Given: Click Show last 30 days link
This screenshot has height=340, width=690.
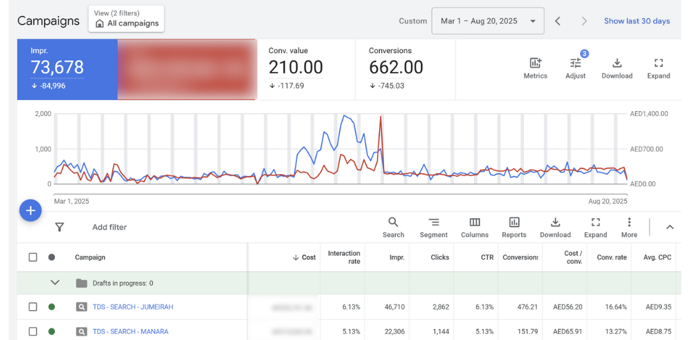Looking at the screenshot, I should click(636, 21).
